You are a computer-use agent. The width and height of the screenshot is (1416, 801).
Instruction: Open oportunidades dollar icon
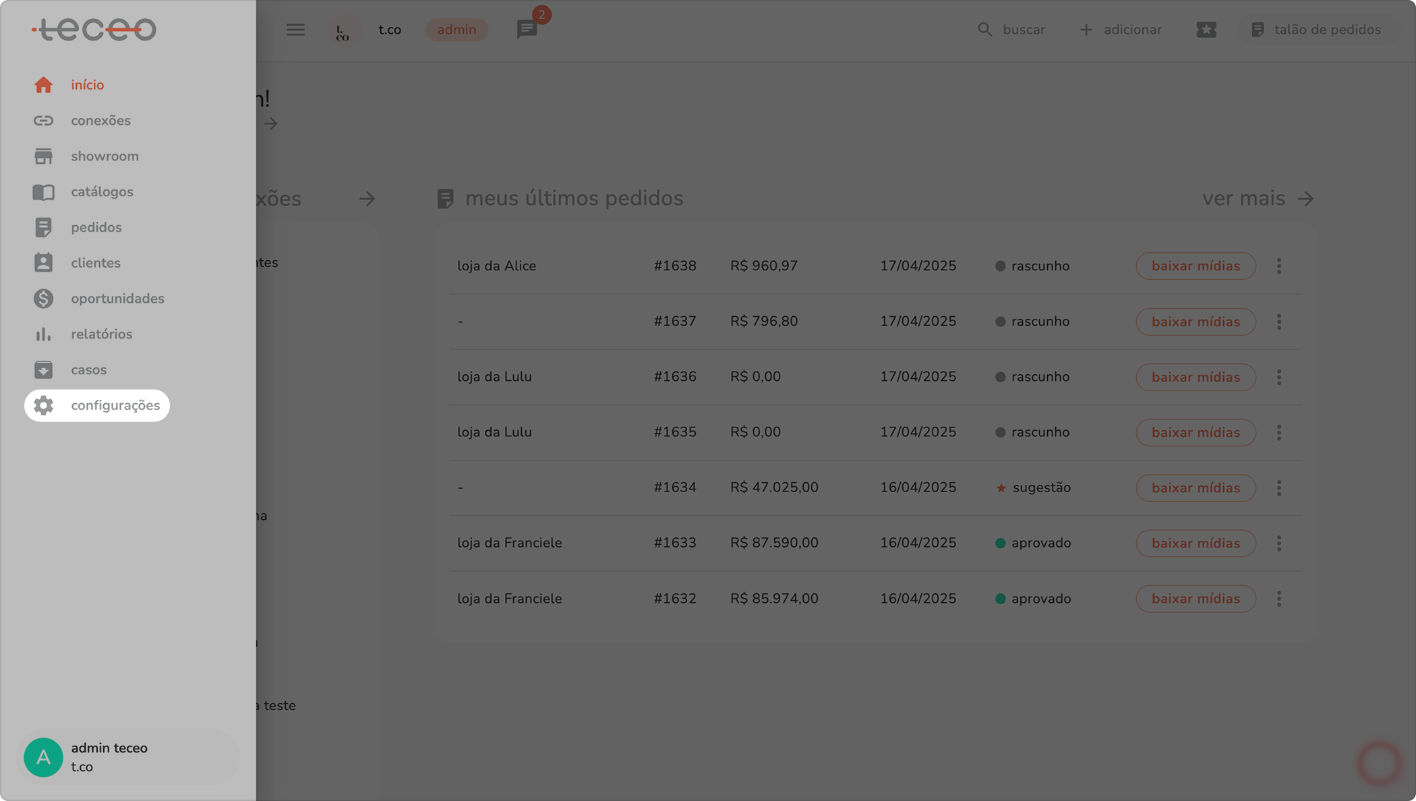click(43, 299)
